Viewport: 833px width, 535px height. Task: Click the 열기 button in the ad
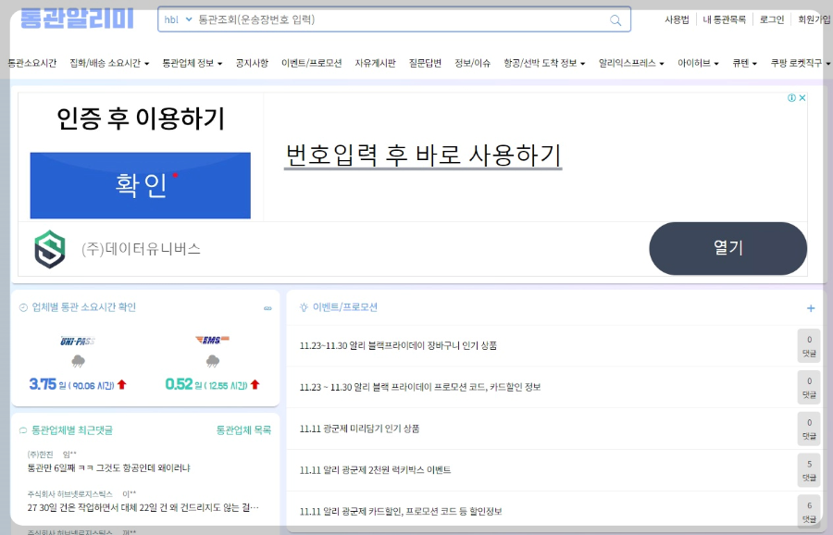pyautogui.click(x=727, y=248)
